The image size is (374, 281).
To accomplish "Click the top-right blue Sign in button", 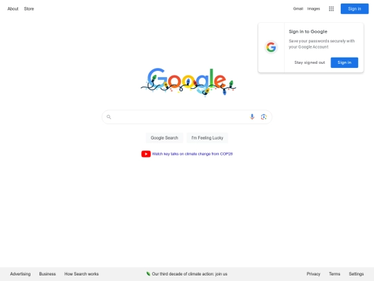I will coord(355,9).
